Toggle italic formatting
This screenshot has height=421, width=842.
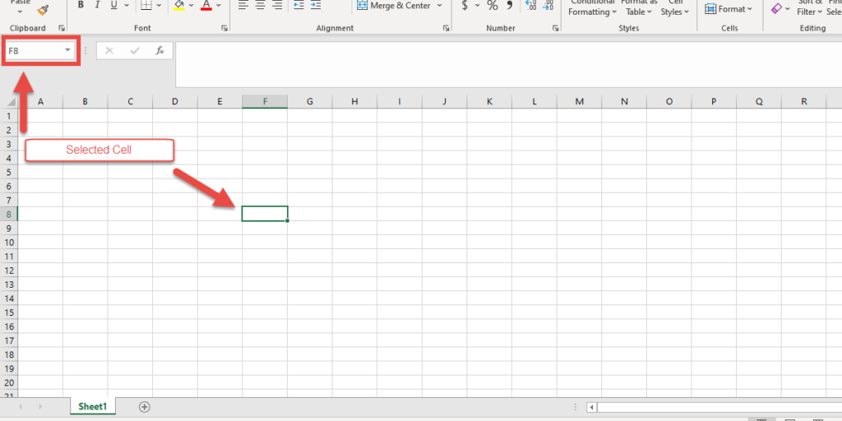click(x=97, y=6)
